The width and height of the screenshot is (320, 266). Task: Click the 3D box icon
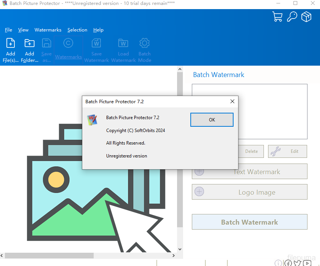306,17
